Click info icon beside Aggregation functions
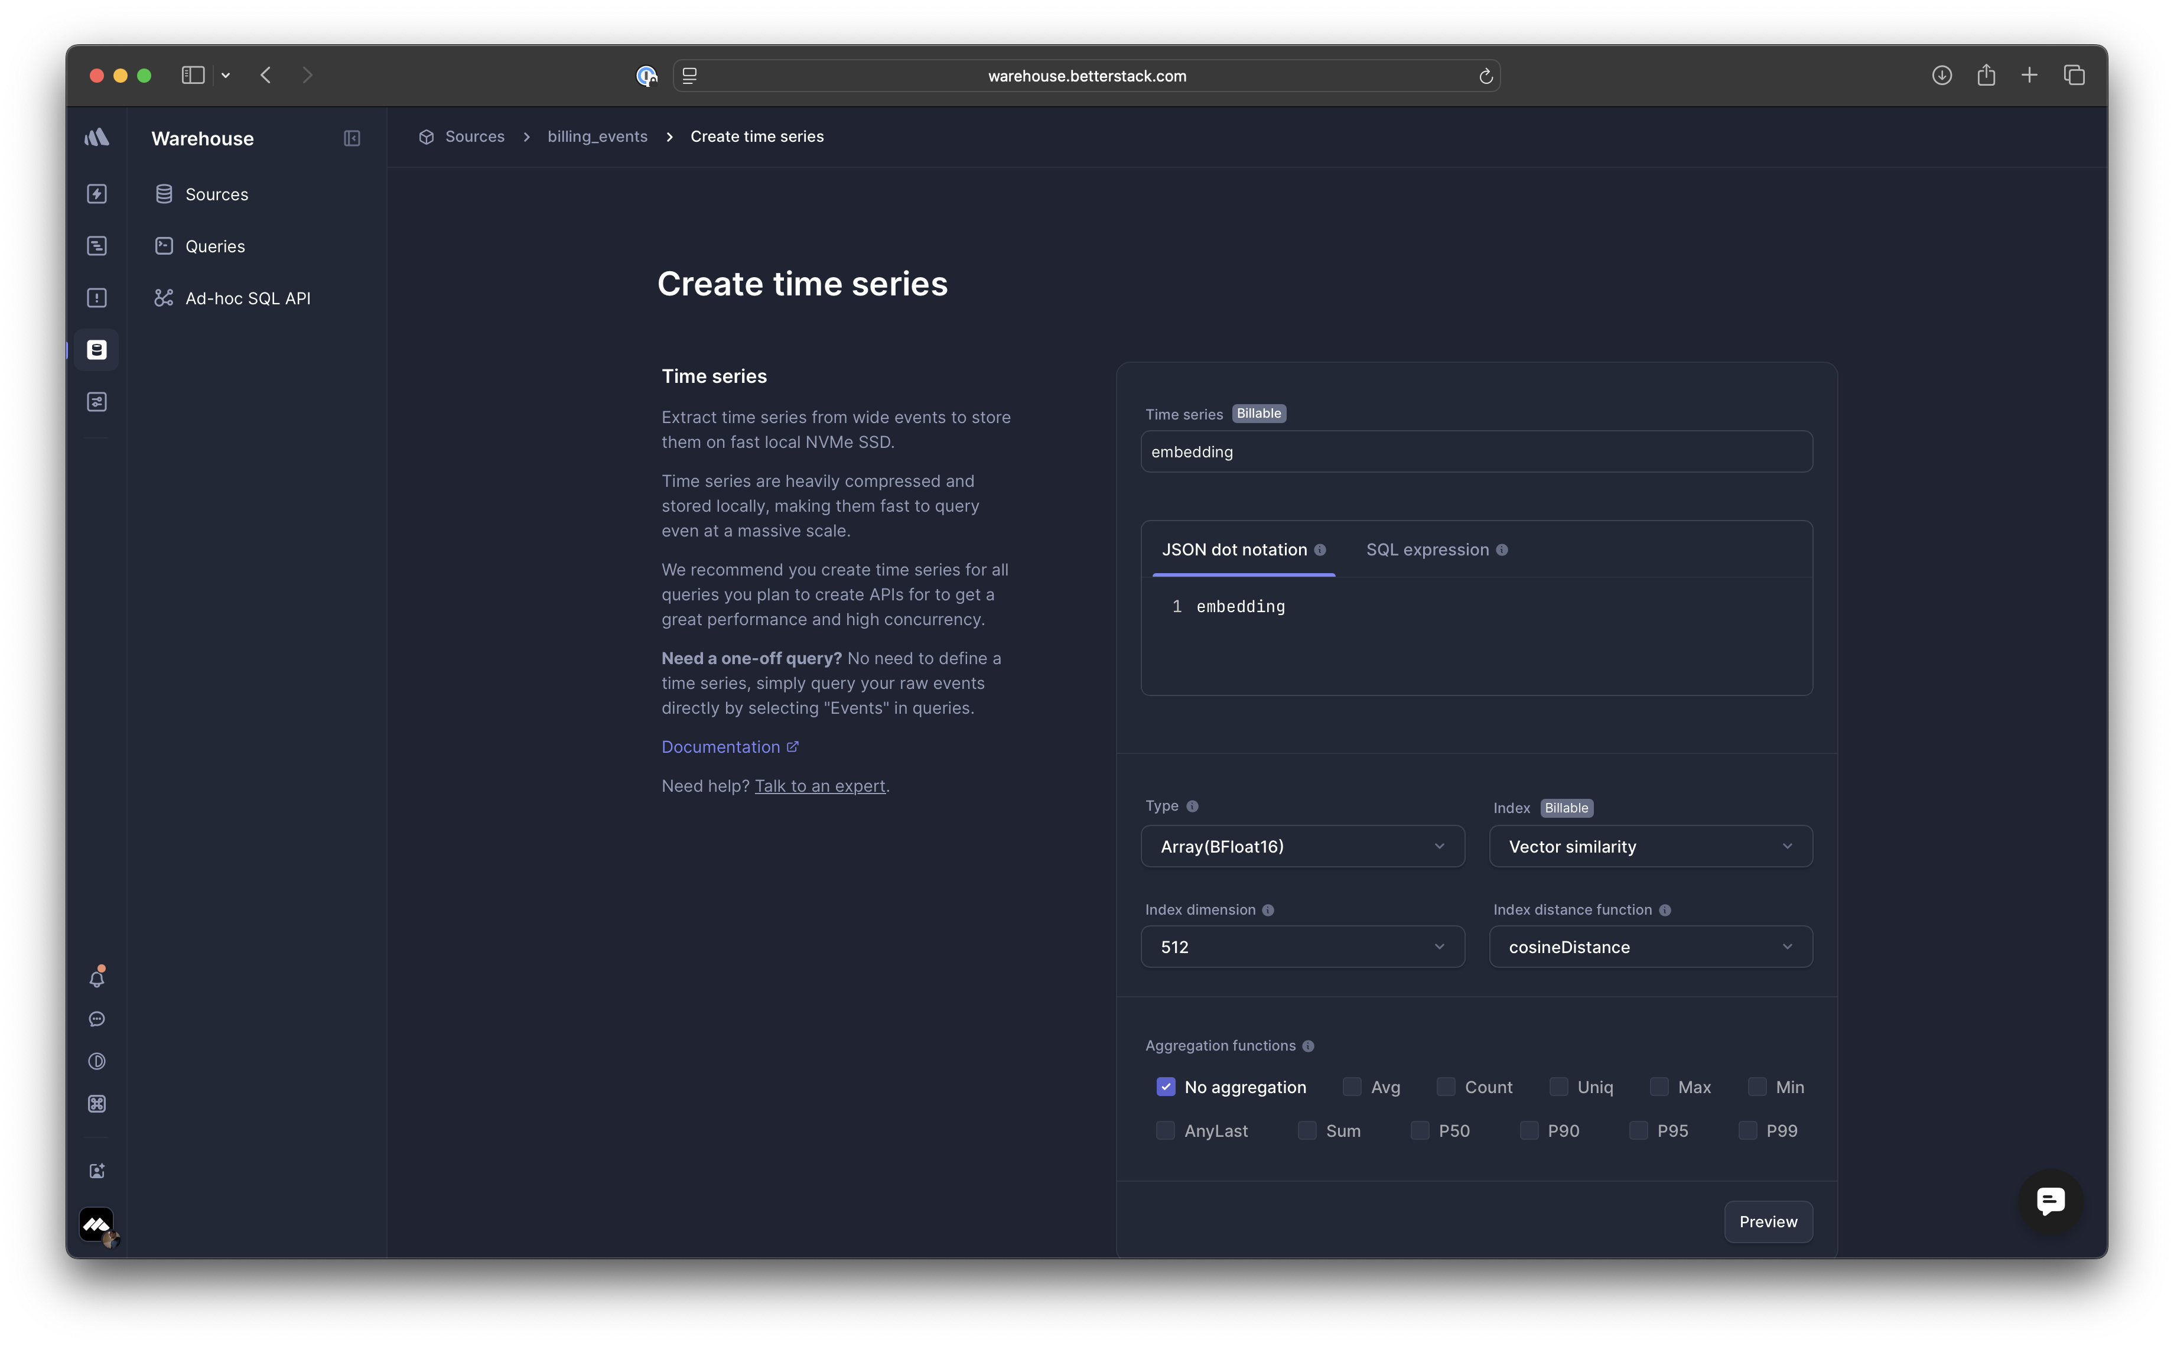This screenshot has width=2174, height=1346. tap(1308, 1046)
